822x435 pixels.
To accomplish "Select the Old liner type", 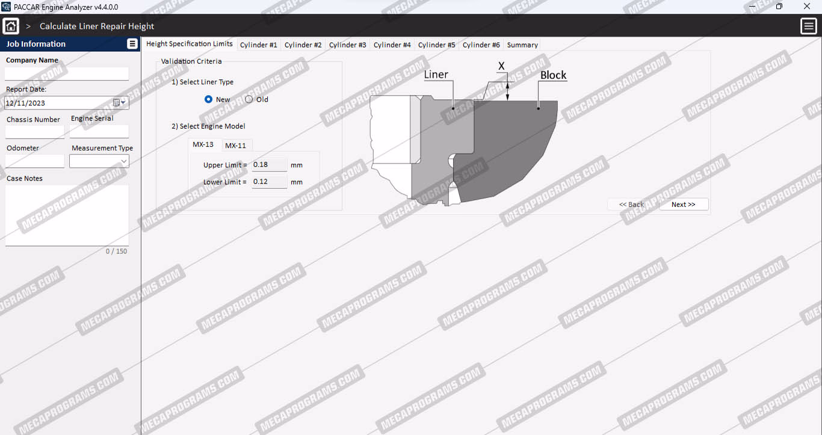I will point(249,99).
